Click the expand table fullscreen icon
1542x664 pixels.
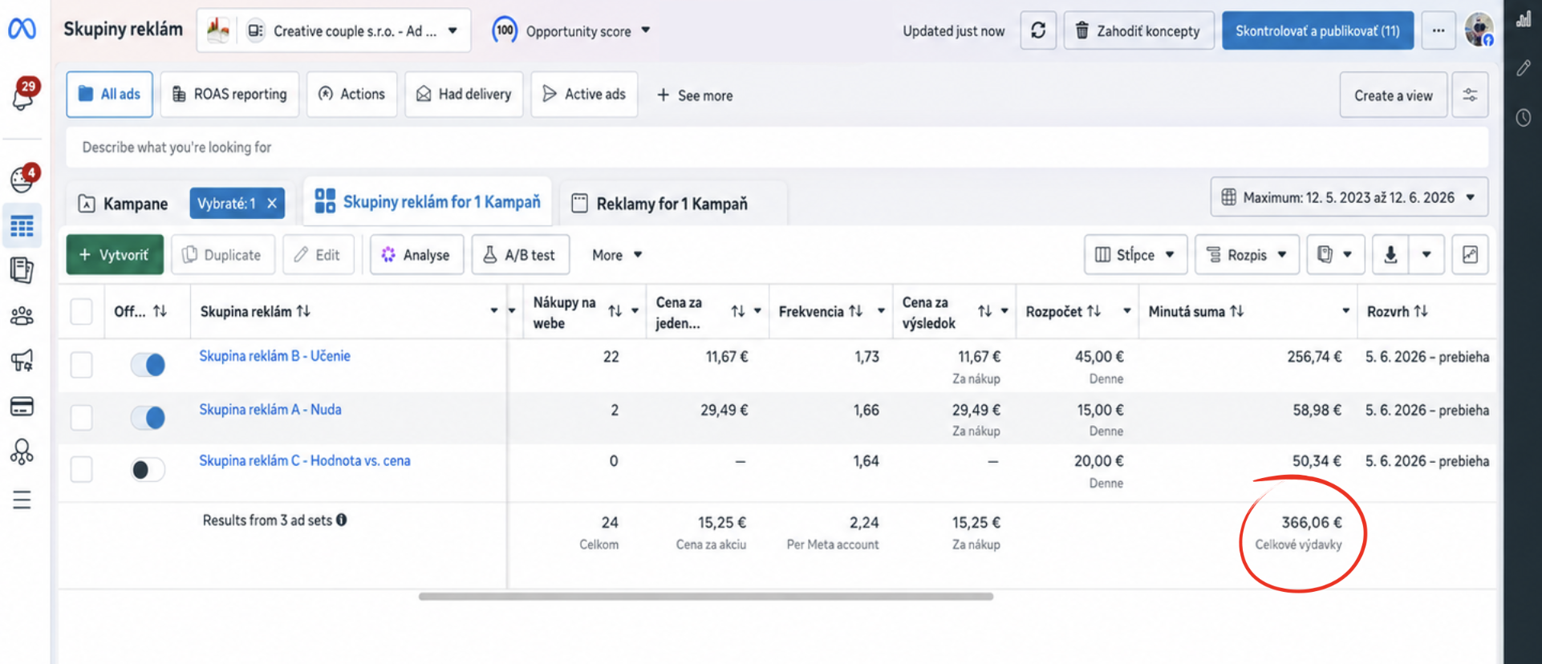(x=1470, y=254)
